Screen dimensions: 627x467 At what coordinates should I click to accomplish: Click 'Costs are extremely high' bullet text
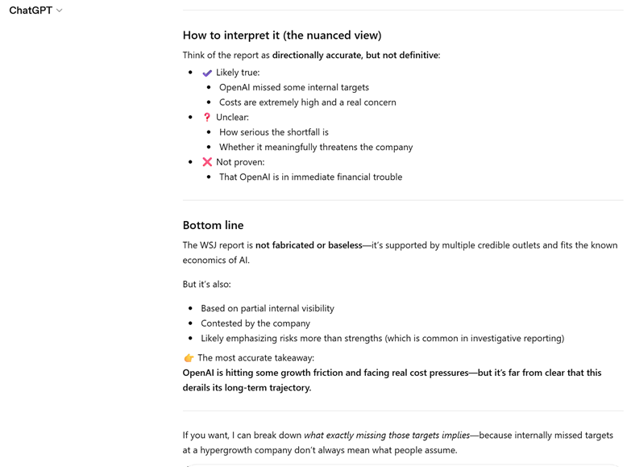click(307, 102)
